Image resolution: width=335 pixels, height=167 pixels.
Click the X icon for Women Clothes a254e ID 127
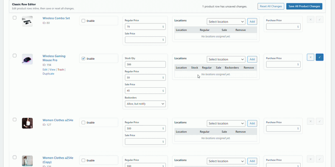tap(310, 121)
